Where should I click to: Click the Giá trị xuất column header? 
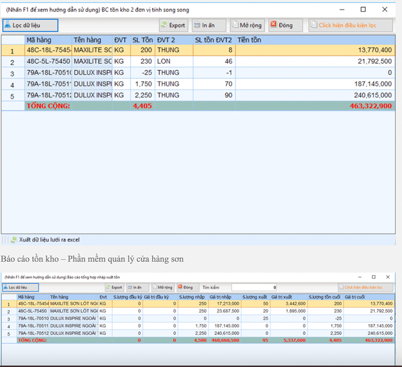point(288,297)
